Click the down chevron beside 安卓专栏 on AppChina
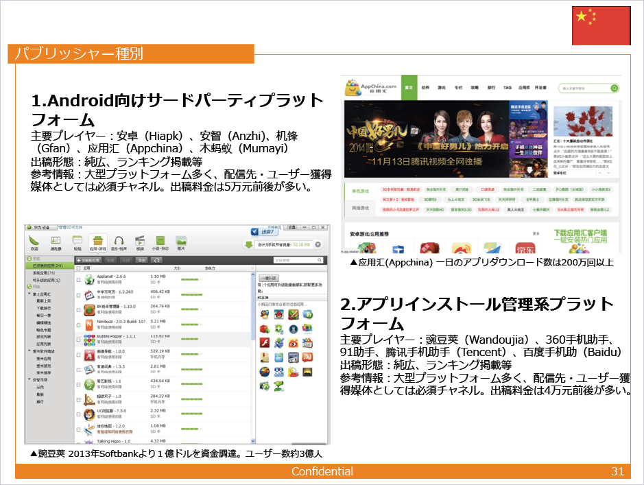Image resolution: width=644 pixels, height=485 pixels. click(608, 174)
